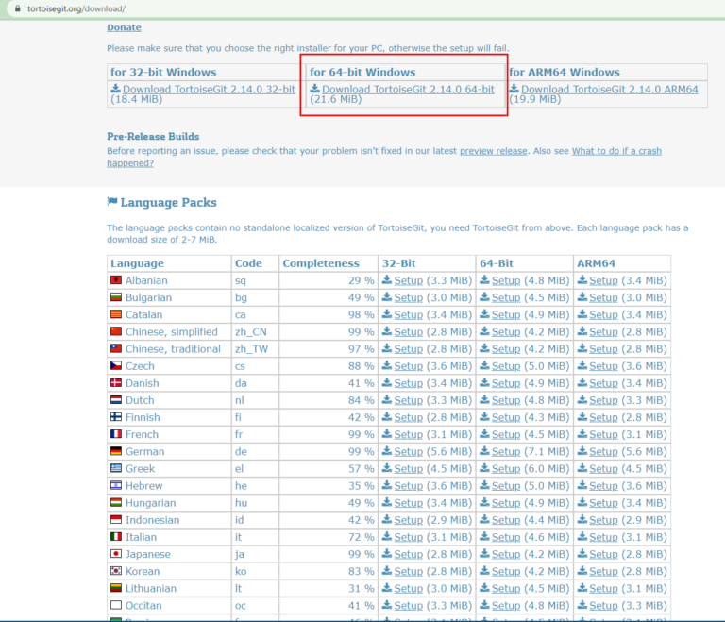Click the Korean flag icon
725x622 pixels.
tap(116, 571)
